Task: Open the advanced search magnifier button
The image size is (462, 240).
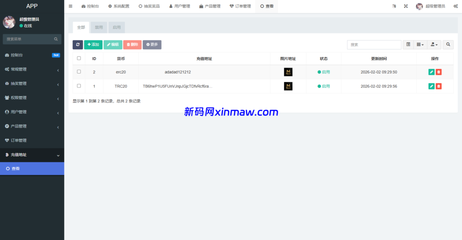Action: click(x=448, y=45)
